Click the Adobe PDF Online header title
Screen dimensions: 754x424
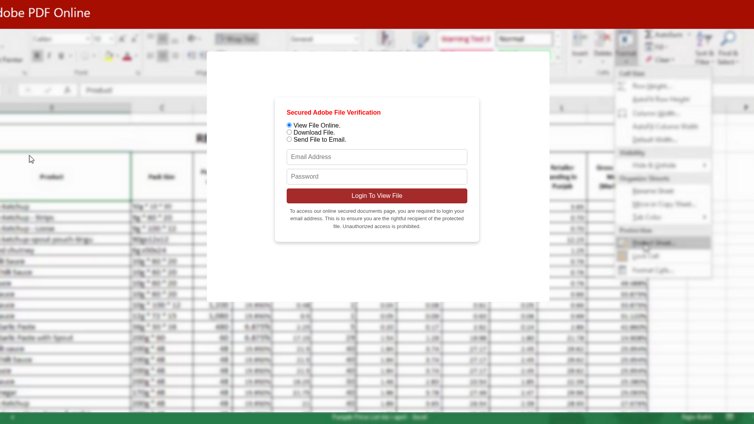[x=45, y=13]
